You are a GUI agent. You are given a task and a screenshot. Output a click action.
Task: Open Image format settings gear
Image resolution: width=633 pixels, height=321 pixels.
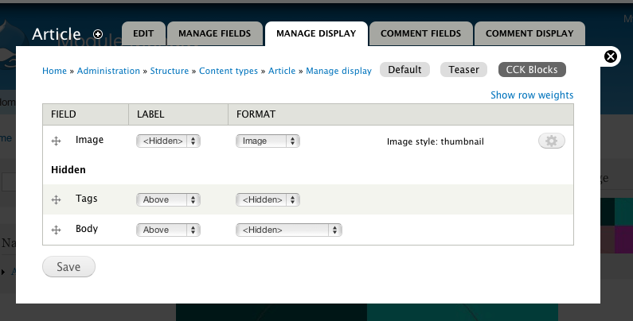[x=552, y=141]
